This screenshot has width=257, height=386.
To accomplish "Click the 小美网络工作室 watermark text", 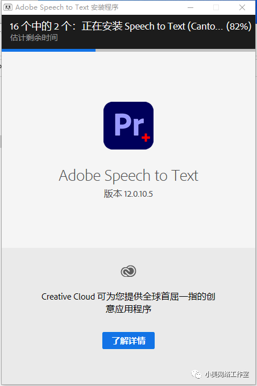I will [x=227, y=375].
